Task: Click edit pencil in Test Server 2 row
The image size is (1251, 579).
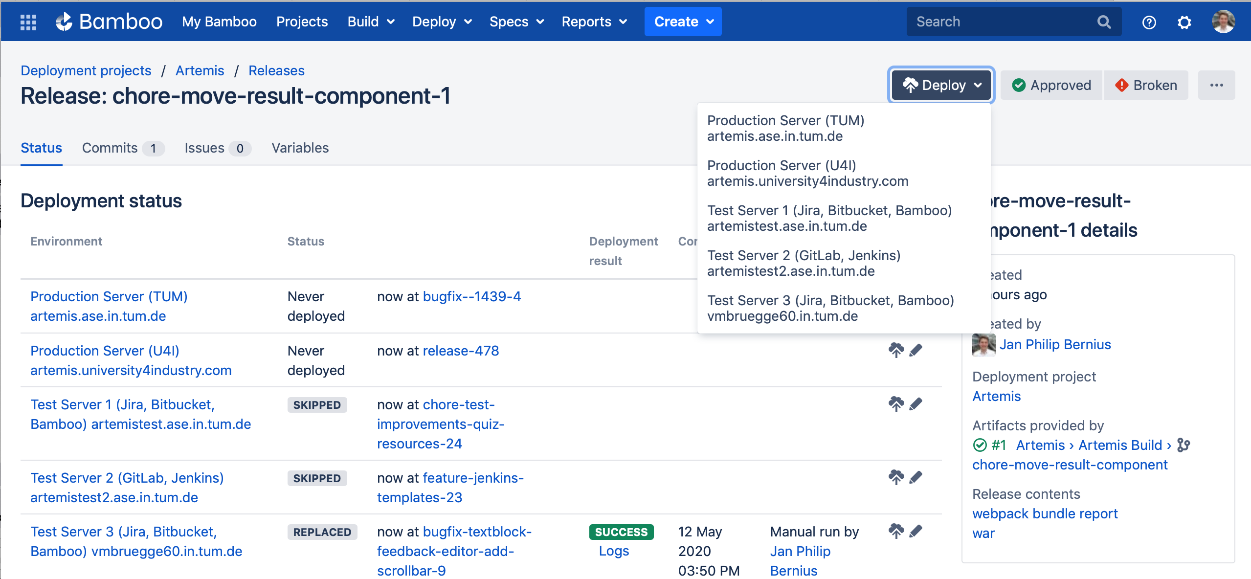Action: [x=916, y=477]
